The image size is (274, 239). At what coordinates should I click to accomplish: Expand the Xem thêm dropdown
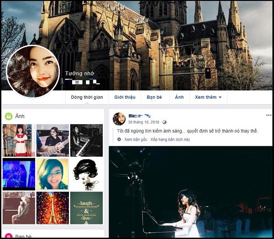(x=208, y=97)
